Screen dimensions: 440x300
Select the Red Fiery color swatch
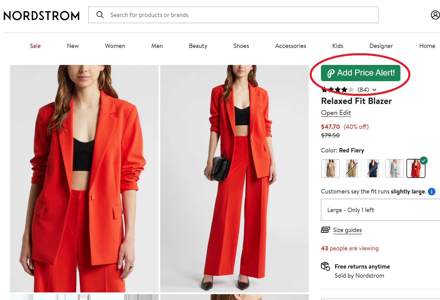pyautogui.click(x=416, y=168)
